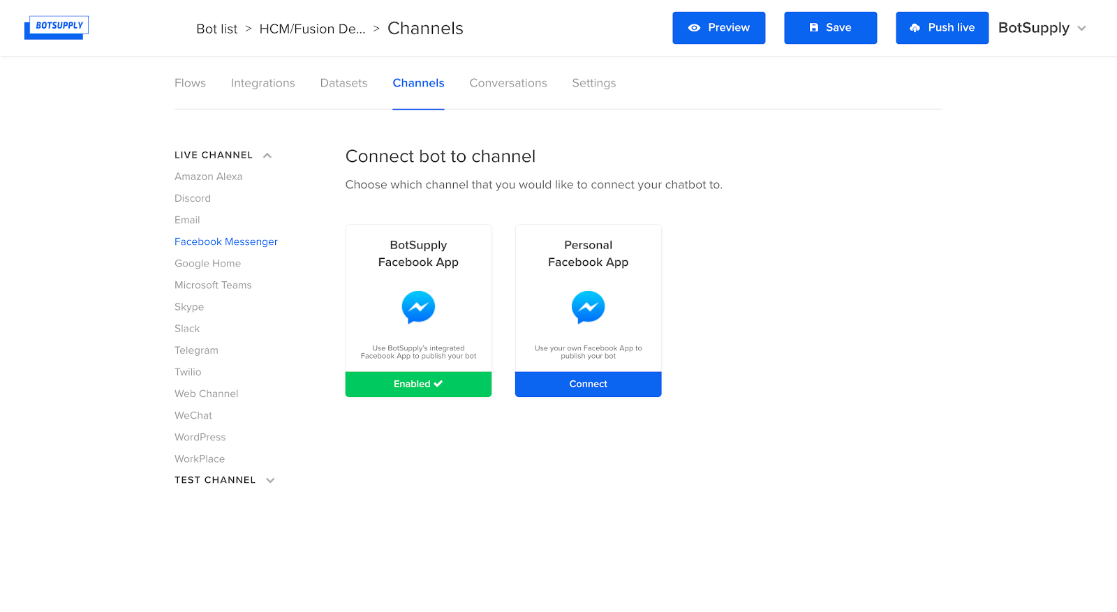Click Connect for Personal Facebook App
1117x612 pixels.
click(x=588, y=385)
